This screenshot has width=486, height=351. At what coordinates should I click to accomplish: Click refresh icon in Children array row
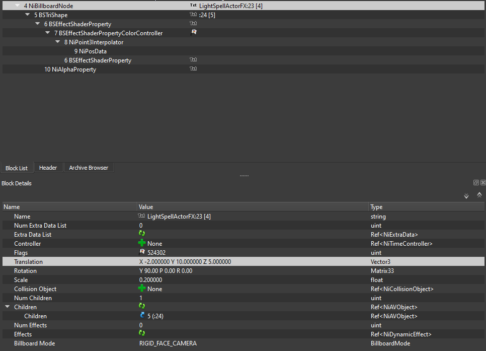click(x=142, y=306)
